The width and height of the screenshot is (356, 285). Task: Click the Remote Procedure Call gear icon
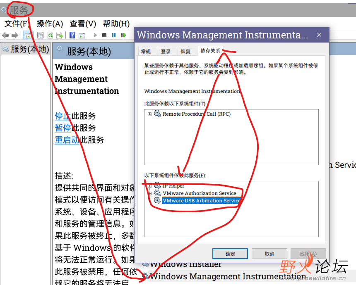[x=157, y=114]
